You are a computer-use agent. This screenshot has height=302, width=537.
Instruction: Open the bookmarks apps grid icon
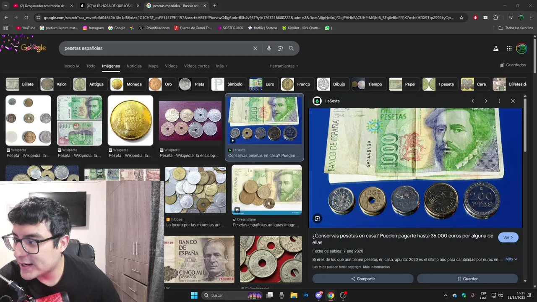click(x=5, y=28)
